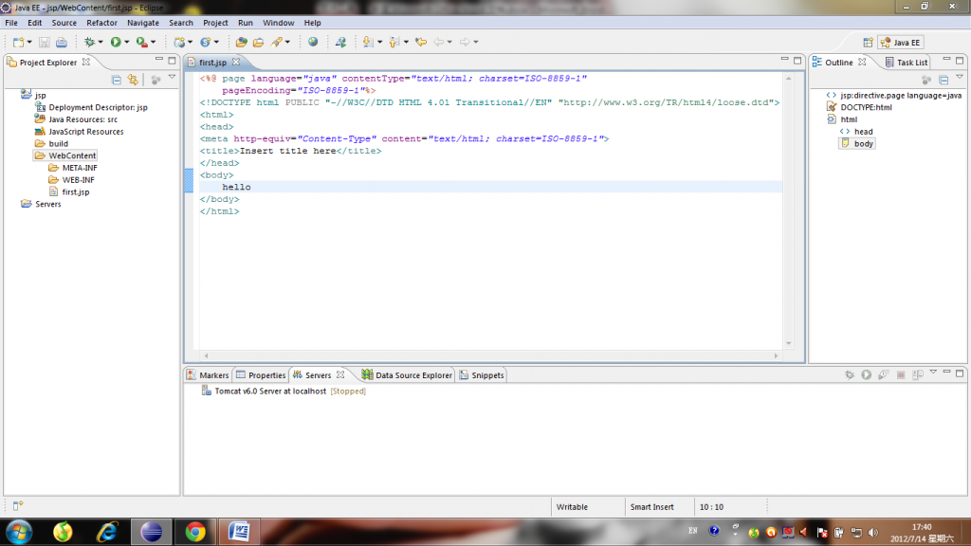Open the Refactor menu
971x546 pixels.
(101, 22)
